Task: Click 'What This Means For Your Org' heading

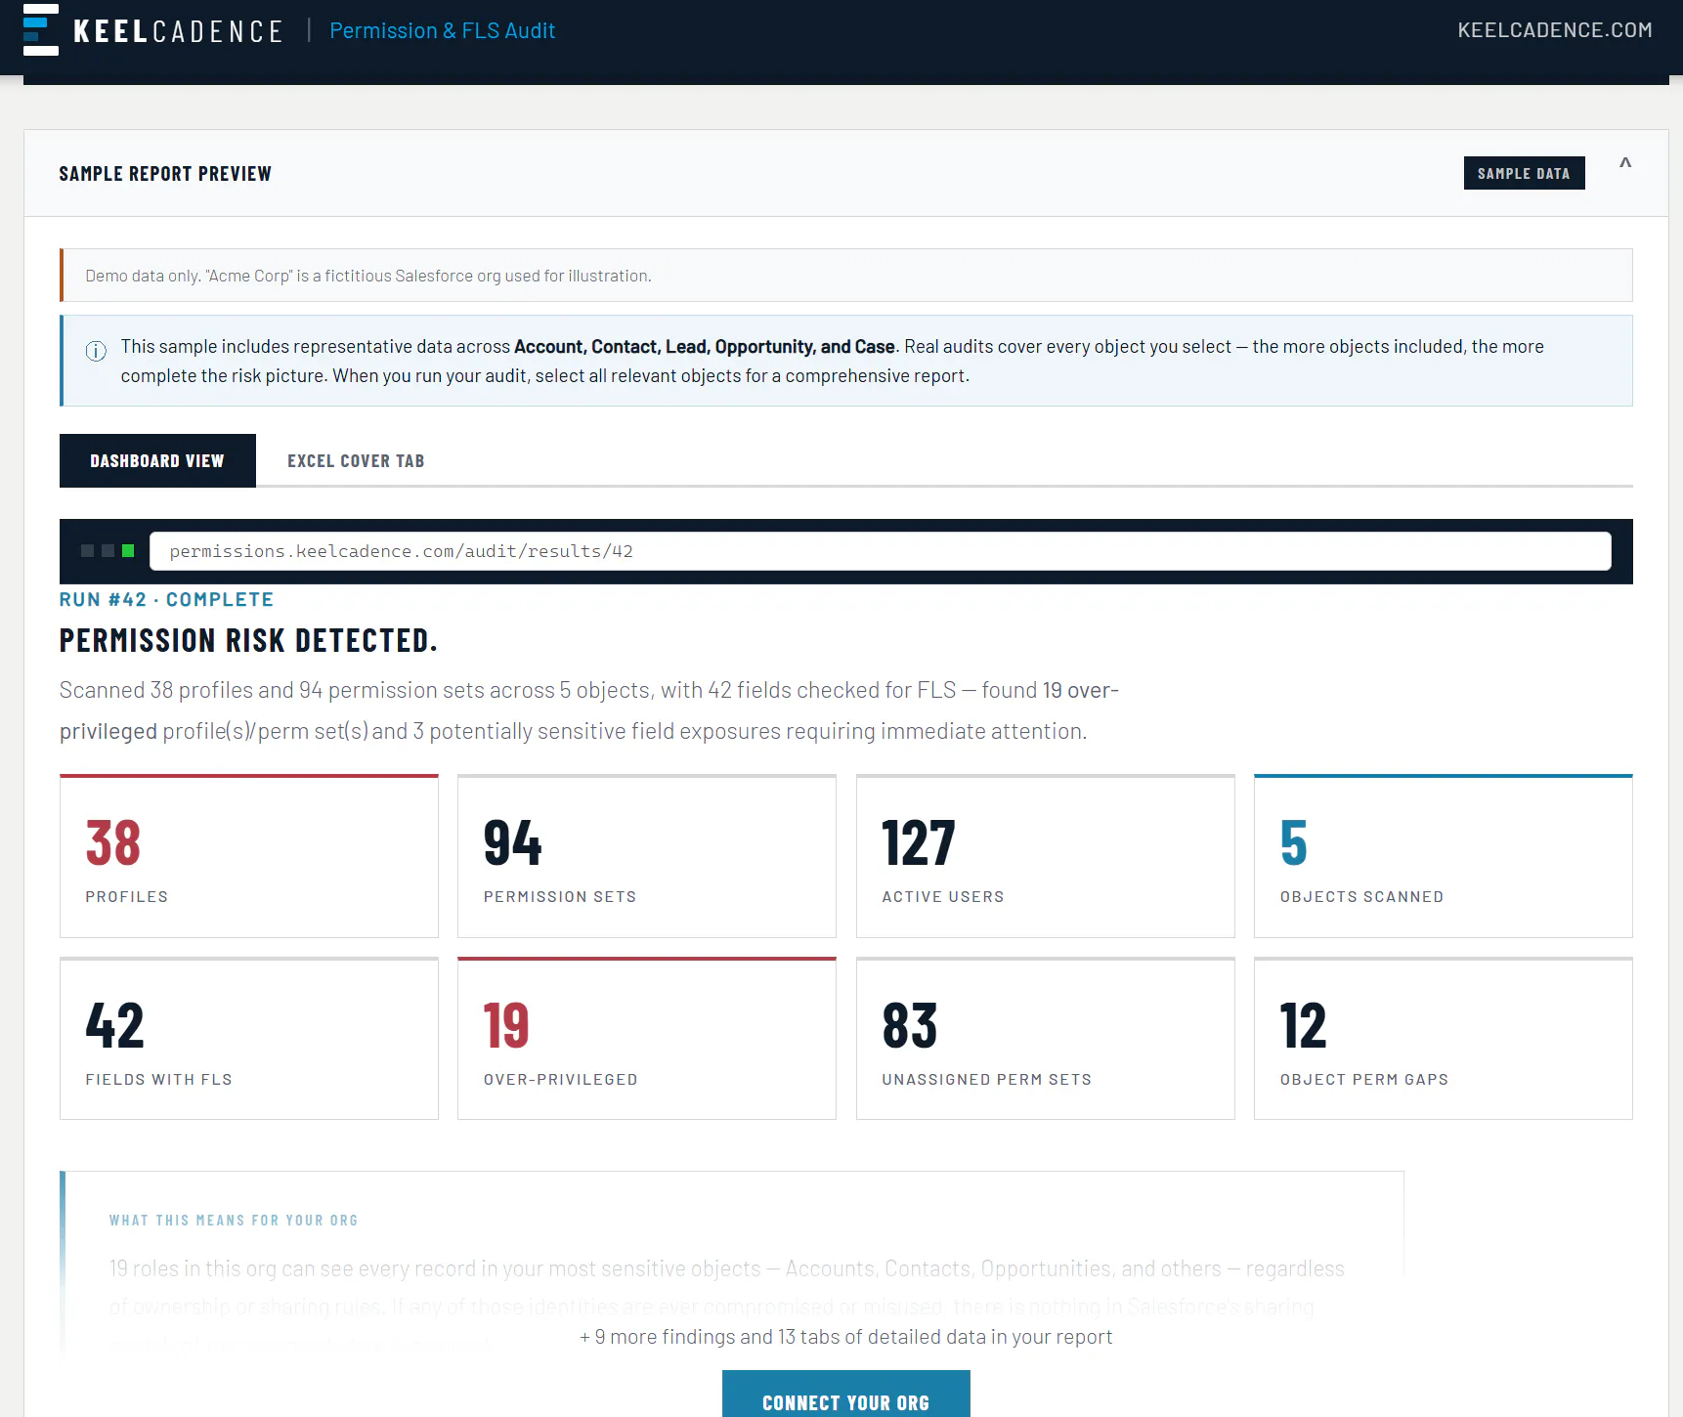Action: 234,1220
